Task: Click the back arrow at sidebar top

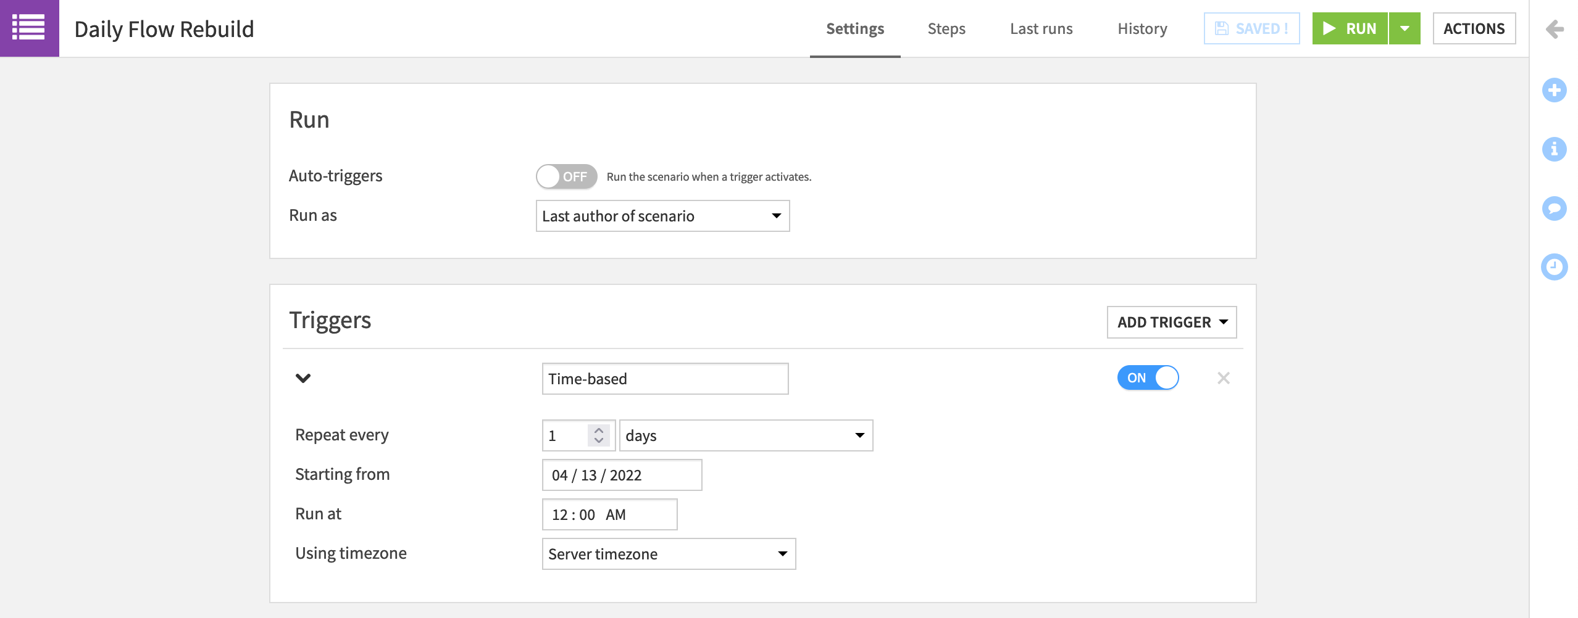Action: coord(1554,29)
